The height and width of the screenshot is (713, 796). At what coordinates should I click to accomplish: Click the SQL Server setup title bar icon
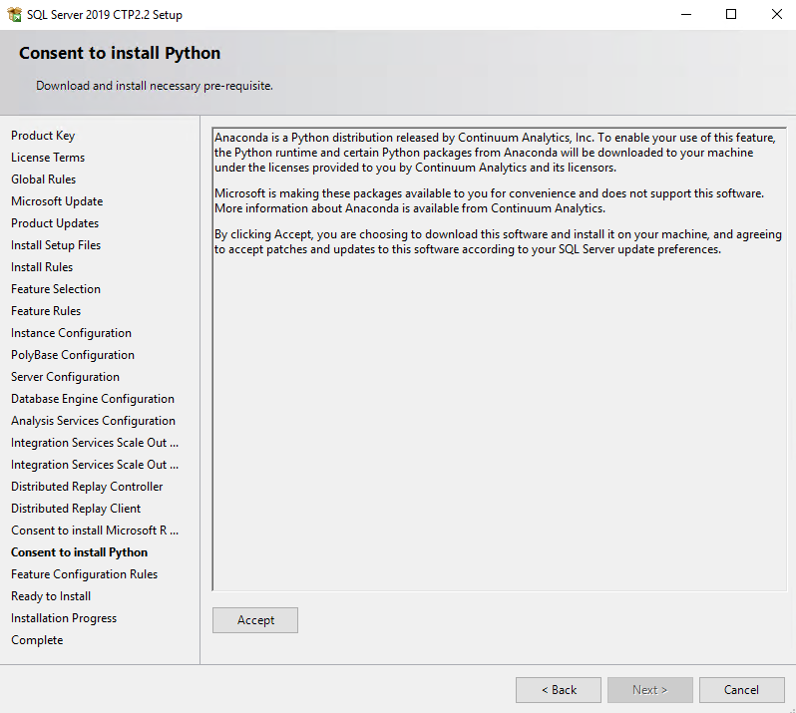[14, 14]
